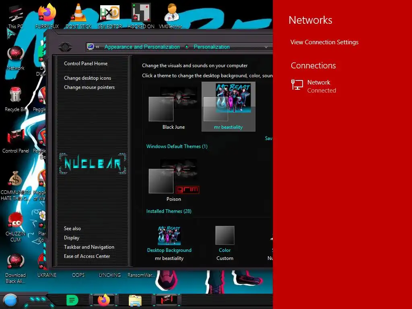This screenshot has width=412, height=309.
Task: Open Taskbar and Navigation link
Action: [89, 247]
